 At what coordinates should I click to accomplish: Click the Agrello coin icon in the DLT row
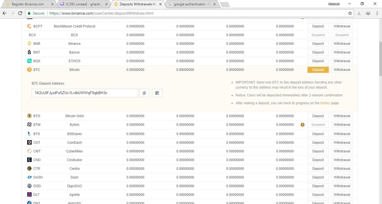(x=29, y=194)
